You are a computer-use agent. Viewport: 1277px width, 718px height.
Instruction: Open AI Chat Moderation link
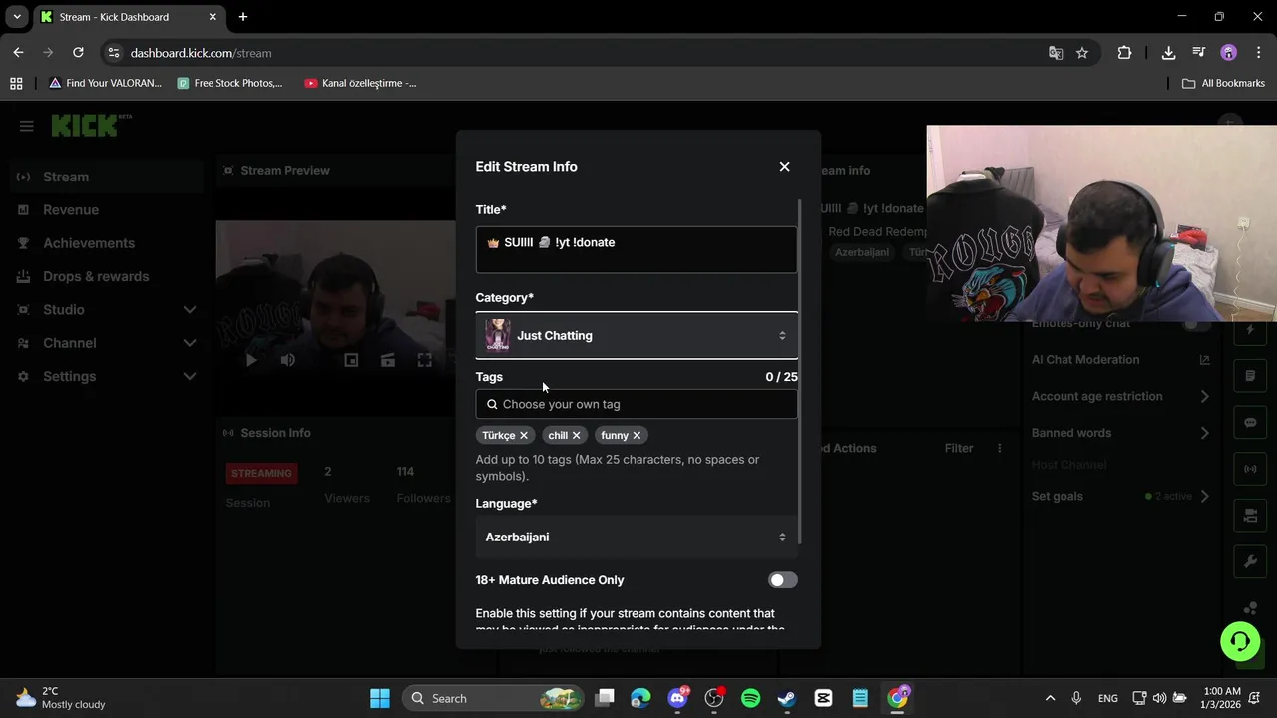tap(1120, 360)
